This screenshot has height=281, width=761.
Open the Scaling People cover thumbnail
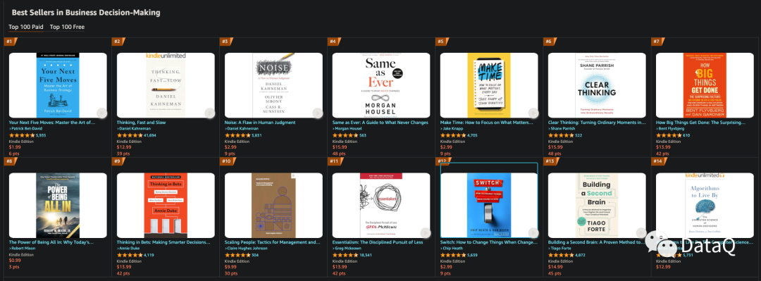(x=273, y=205)
